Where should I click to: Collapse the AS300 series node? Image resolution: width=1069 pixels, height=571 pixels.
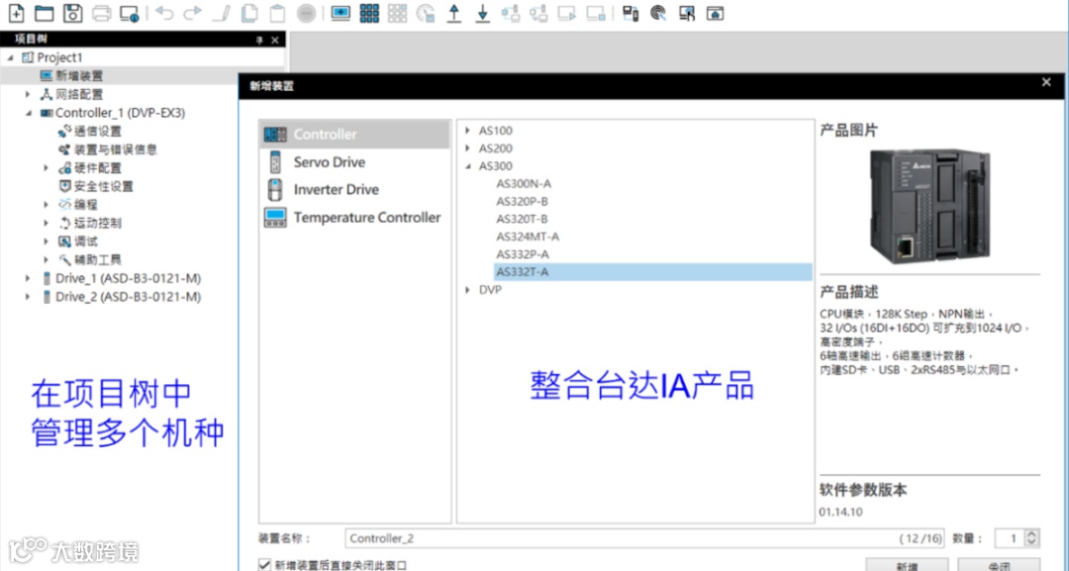click(x=467, y=166)
